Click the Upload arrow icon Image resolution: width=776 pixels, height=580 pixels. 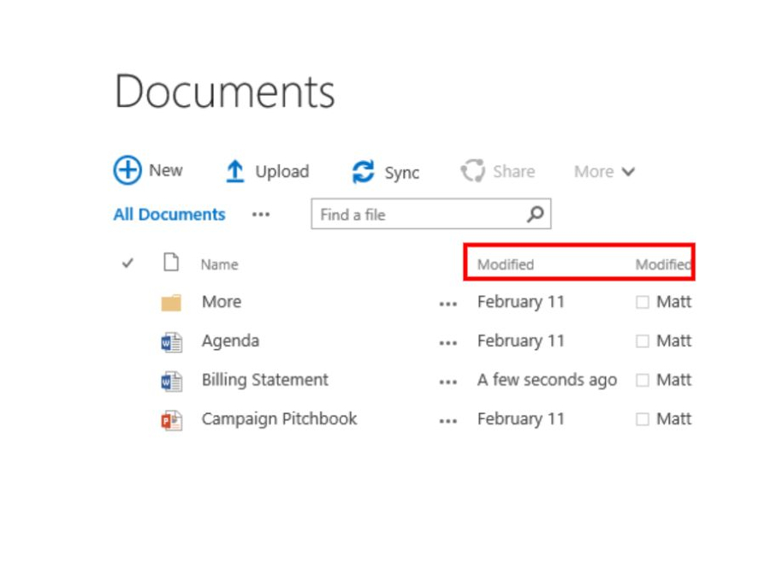click(x=234, y=172)
